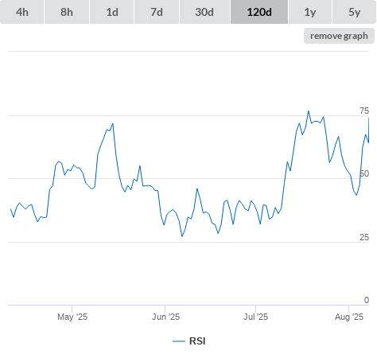Click the 25 y-axis label
This screenshot has height=362, width=377.
tap(364, 237)
